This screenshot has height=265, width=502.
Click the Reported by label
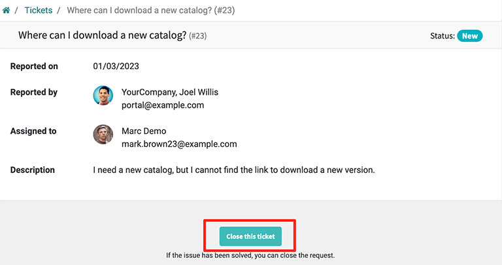pos(34,92)
